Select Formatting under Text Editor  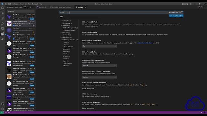pos(68,23)
